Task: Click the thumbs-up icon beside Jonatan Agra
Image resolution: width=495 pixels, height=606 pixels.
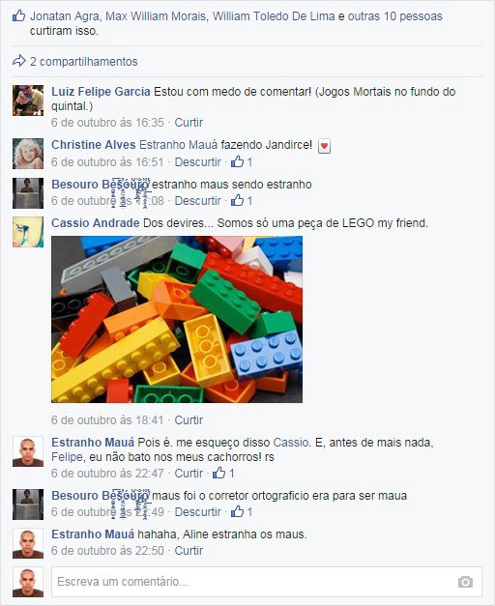Action: coord(18,15)
